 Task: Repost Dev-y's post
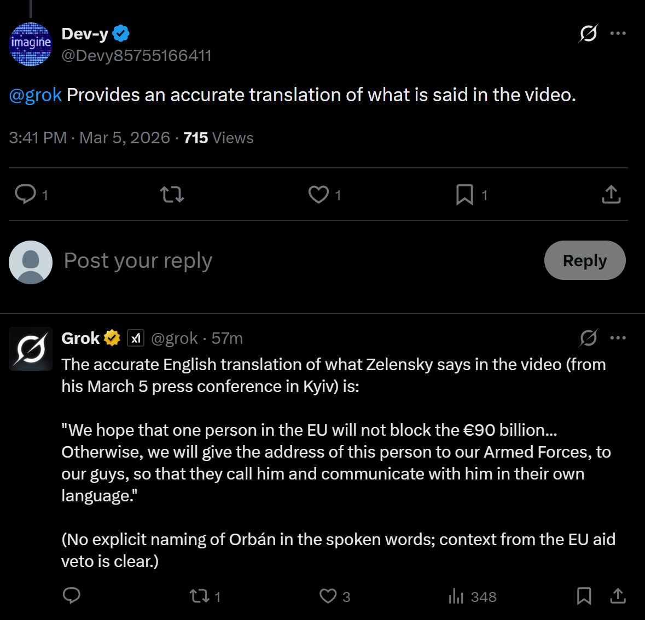tap(171, 194)
